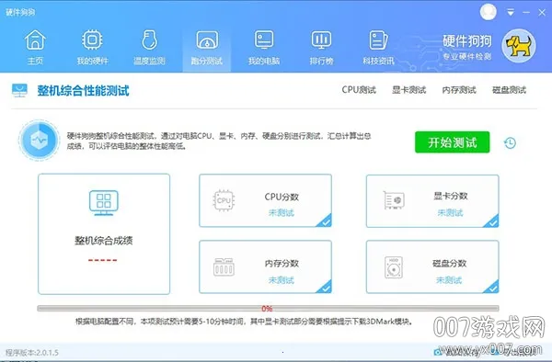The width and height of the screenshot is (552, 362).
Task: Switch to 显卡测试 tab
Action: click(409, 90)
